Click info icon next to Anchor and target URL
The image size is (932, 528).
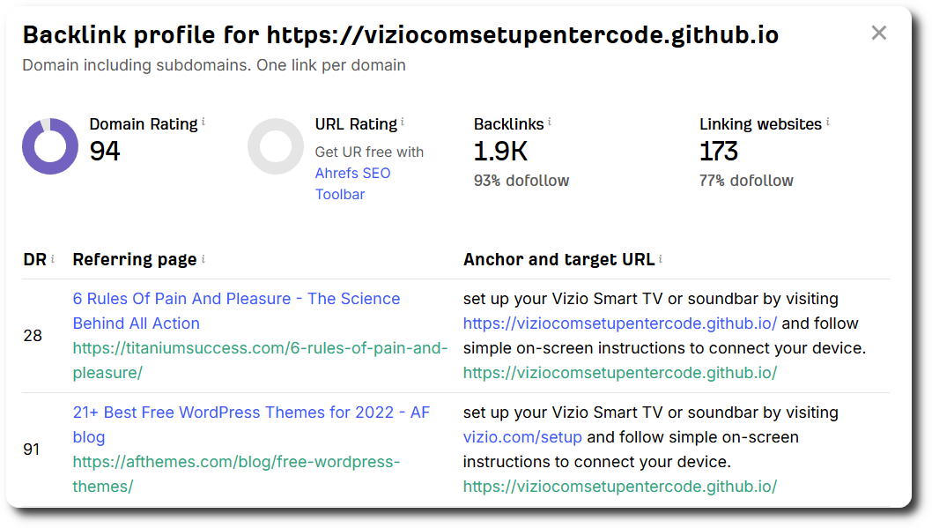click(x=661, y=258)
